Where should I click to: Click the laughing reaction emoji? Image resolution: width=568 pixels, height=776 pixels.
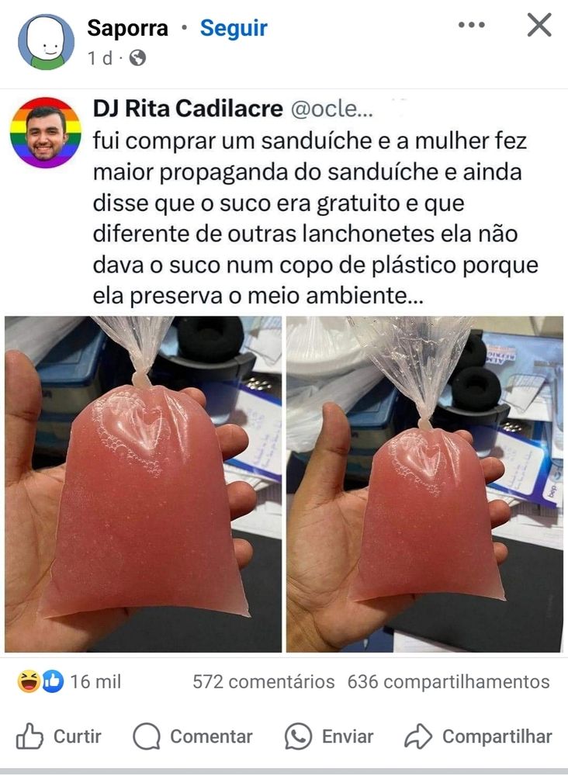[29, 681]
